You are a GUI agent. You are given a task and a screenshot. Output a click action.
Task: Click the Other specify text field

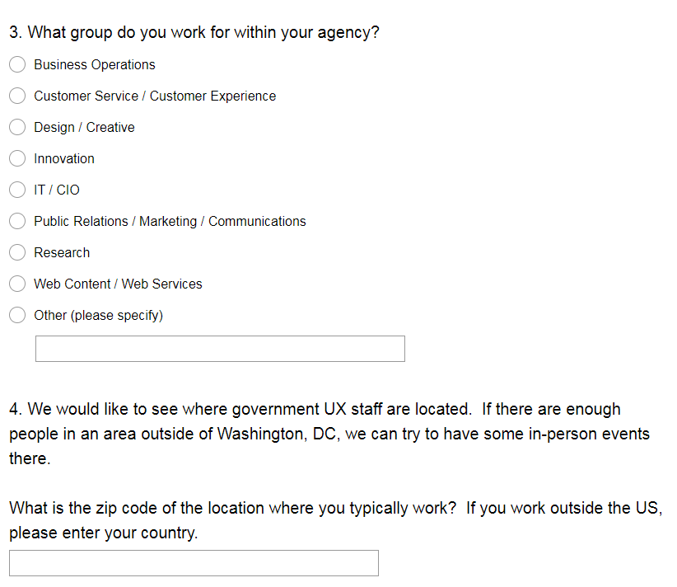[x=220, y=349]
